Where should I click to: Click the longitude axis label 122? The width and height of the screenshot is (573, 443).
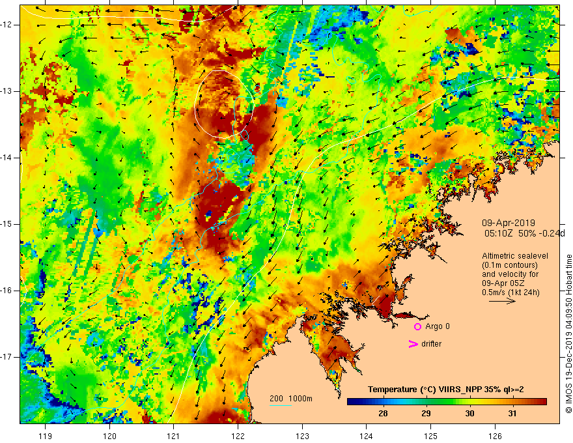[238, 436]
